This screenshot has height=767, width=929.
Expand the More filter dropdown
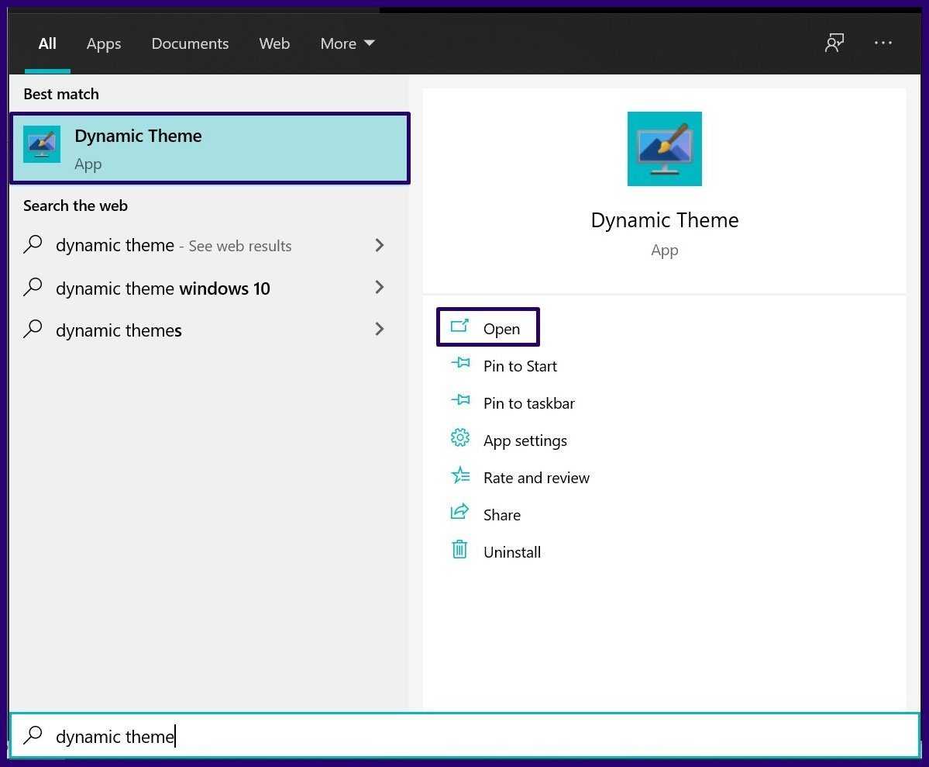point(347,43)
